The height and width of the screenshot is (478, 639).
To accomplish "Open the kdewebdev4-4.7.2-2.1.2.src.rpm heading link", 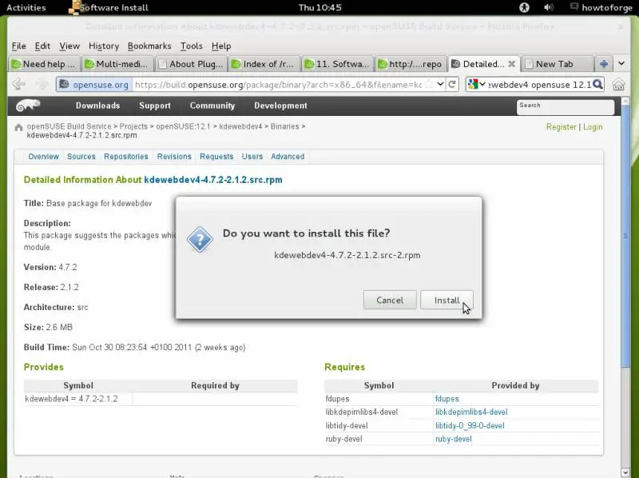I will click(213, 180).
